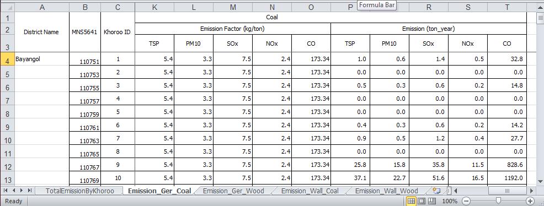Click the horizontal scrollbar thumb
The image size is (544, 206).
tap(507, 191)
